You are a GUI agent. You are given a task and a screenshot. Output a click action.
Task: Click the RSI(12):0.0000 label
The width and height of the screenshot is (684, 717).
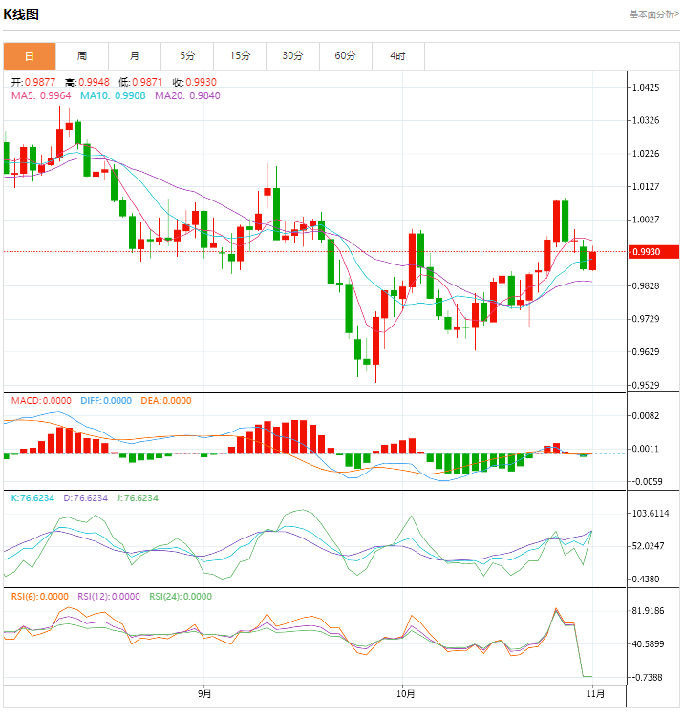(109, 597)
